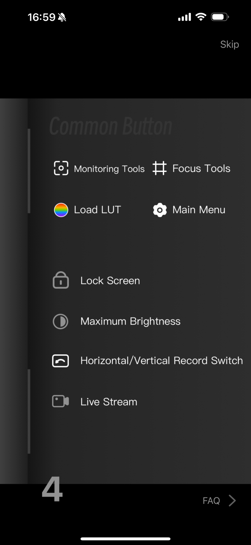Tap the Common Button heading
Screen dimensions: 251x545
click(111, 126)
